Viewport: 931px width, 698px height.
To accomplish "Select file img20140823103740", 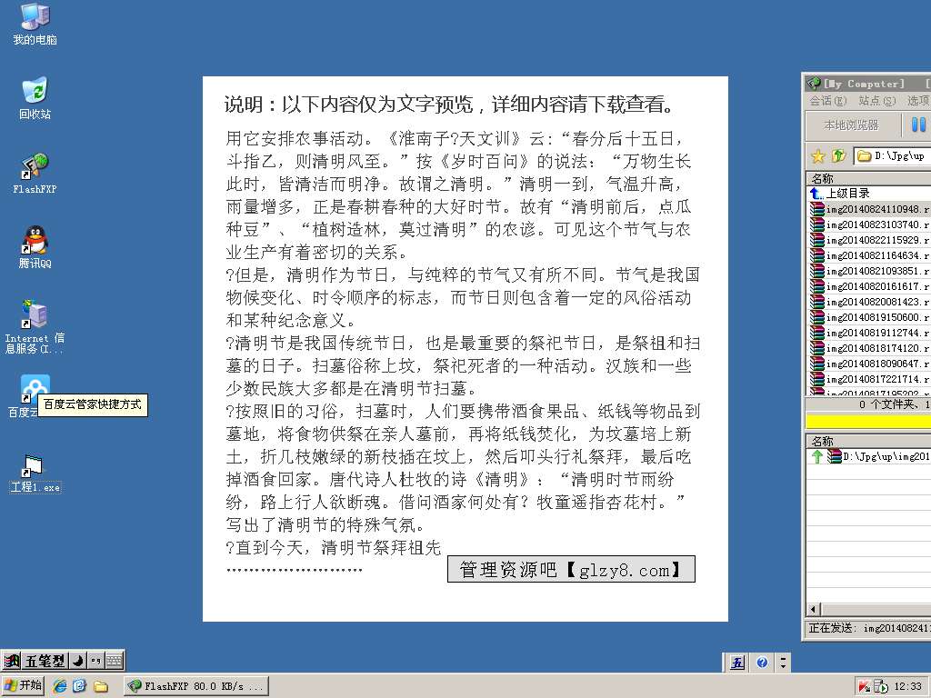I will click(x=870, y=224).
